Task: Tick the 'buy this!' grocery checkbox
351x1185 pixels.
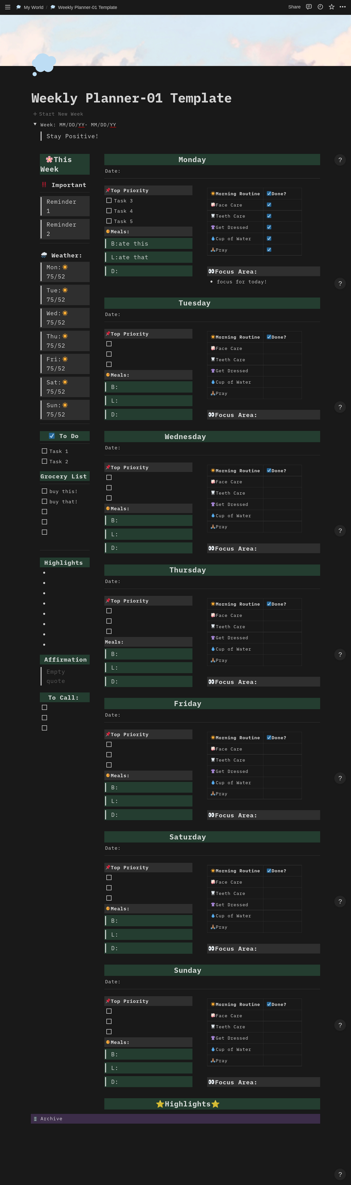Action: (45, 491)
